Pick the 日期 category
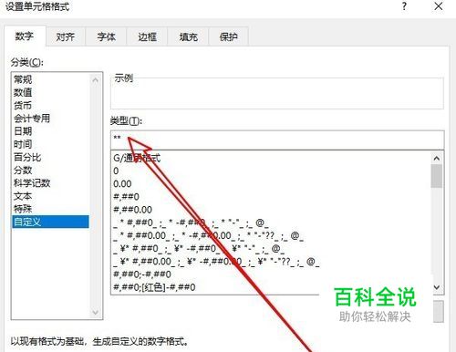 [x=50, y=131]
